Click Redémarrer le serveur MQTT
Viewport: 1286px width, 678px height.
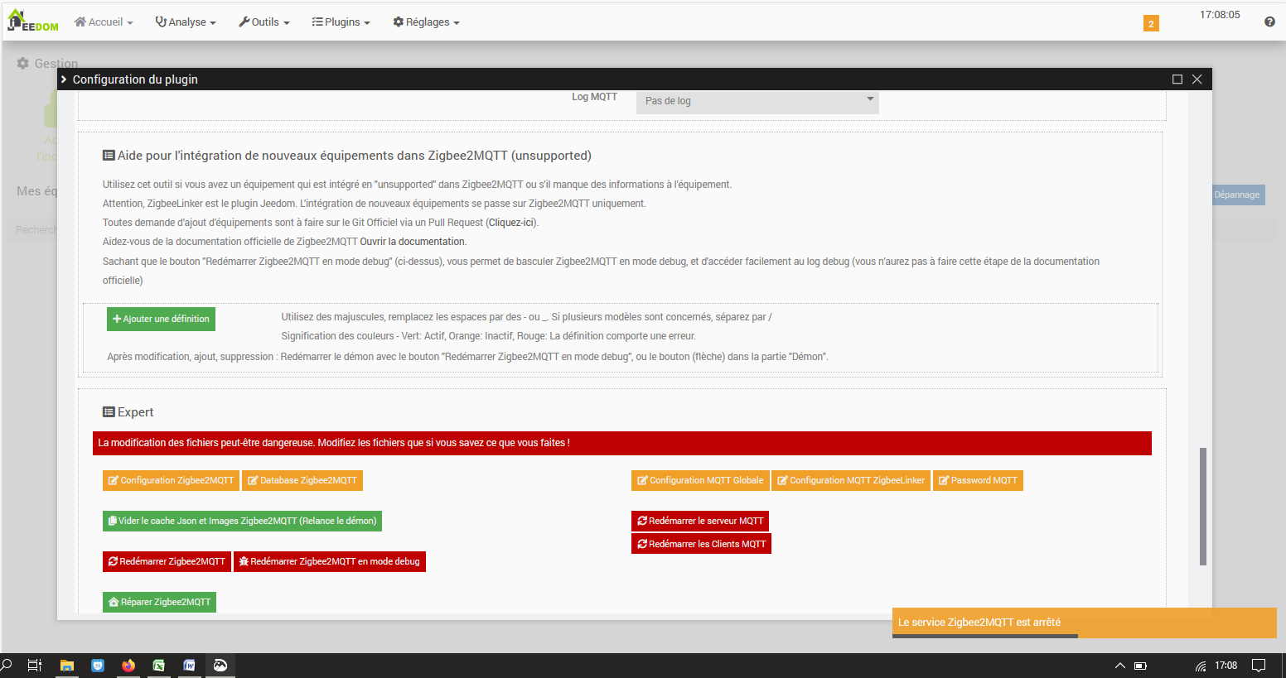pyautogui.click(x=700, y=521)
